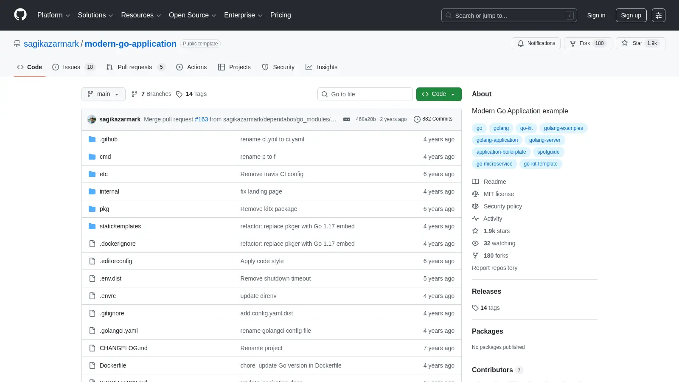Click the Sign in link
The height and width of the screenshot is (382, 679).
pyautogui.click(x=596, y=15)
